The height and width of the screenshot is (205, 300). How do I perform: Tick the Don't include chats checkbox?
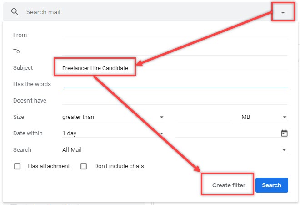point(84,166)
